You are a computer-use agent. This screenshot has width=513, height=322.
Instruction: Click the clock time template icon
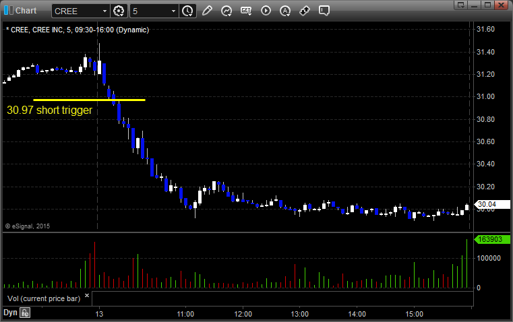click(187, 11)
